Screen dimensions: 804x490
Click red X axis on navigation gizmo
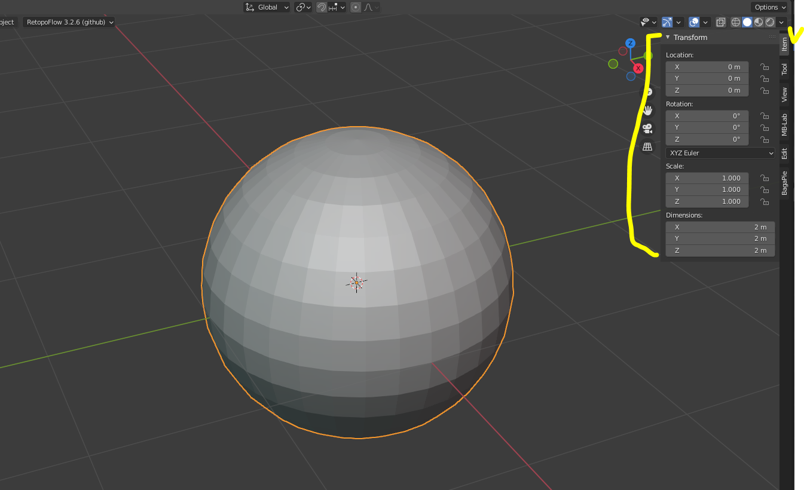click(638, 68)
